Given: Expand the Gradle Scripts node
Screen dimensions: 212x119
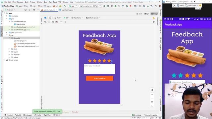Looking at the screenshot, I should 4,60.
